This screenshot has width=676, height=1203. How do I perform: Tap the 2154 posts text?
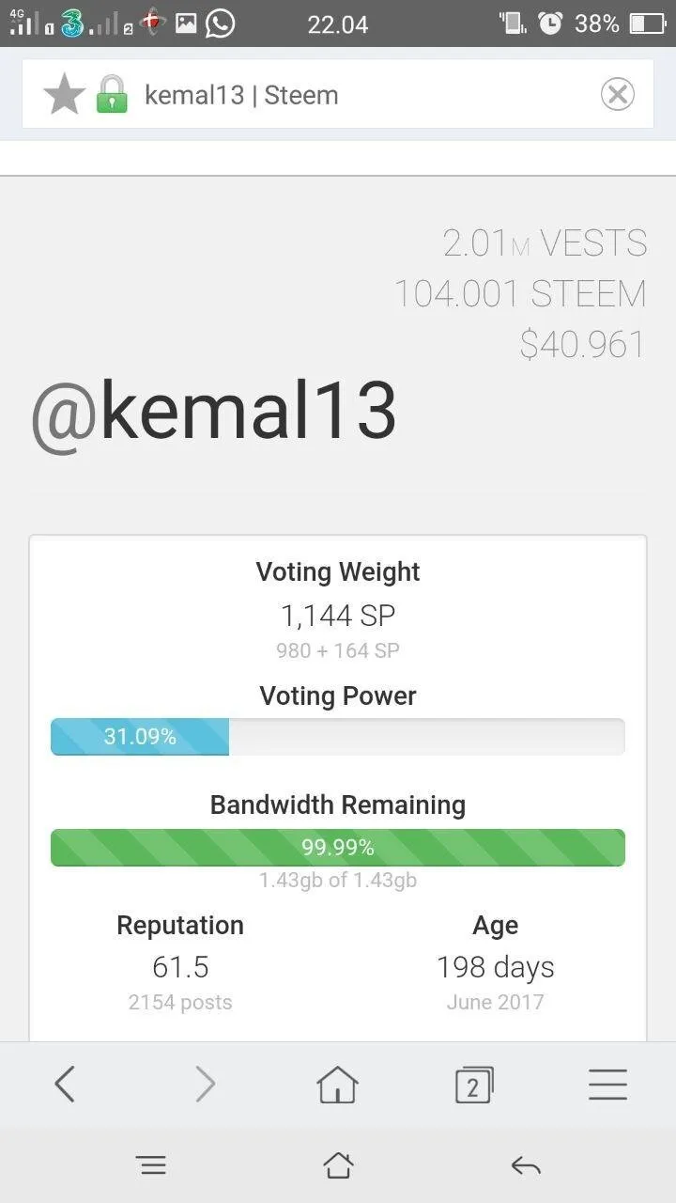click(180, 1002)
